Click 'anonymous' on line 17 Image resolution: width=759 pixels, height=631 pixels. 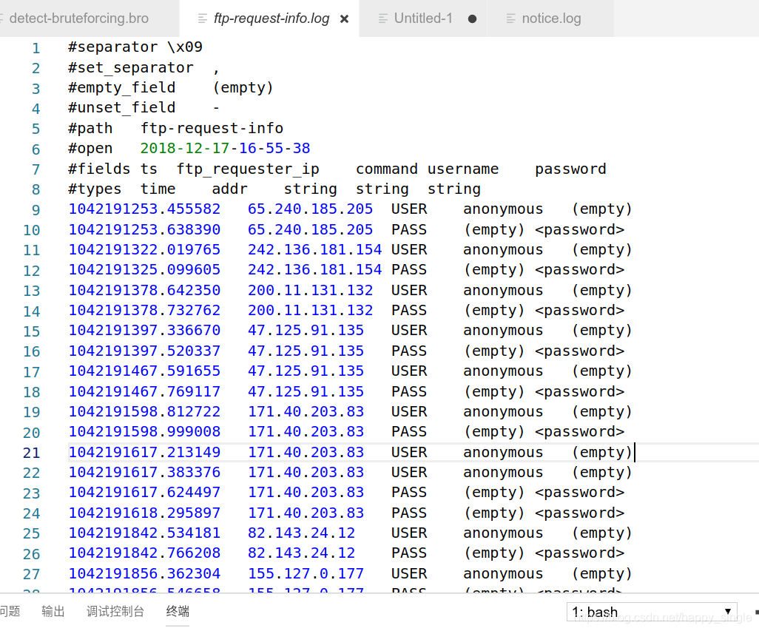coord(503,371)
